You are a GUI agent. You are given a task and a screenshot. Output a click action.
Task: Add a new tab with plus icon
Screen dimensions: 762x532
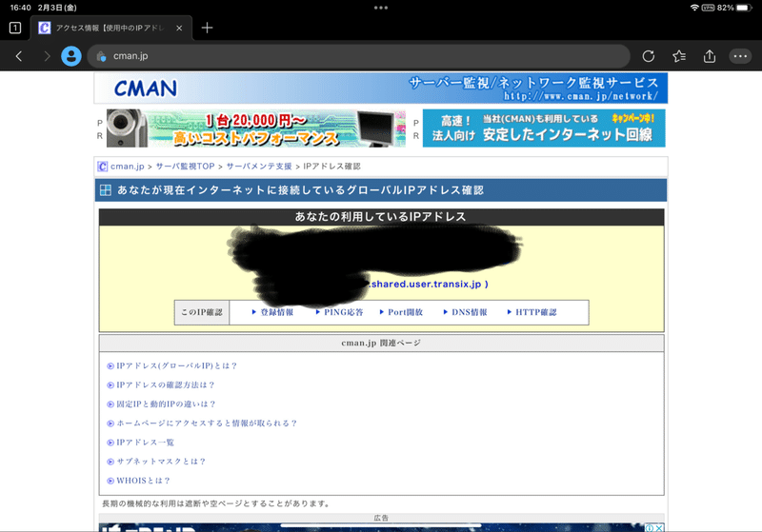[207, 28]
